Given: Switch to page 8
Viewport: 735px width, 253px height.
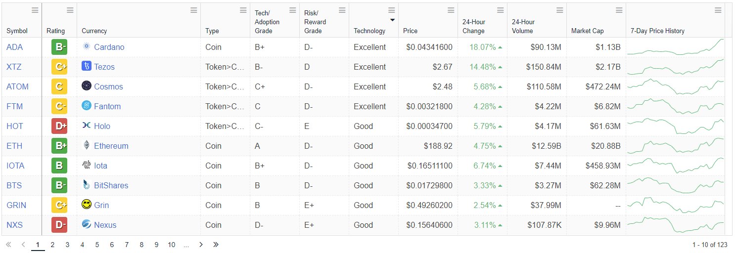Looking at the screenshot, I should point(141,244).
